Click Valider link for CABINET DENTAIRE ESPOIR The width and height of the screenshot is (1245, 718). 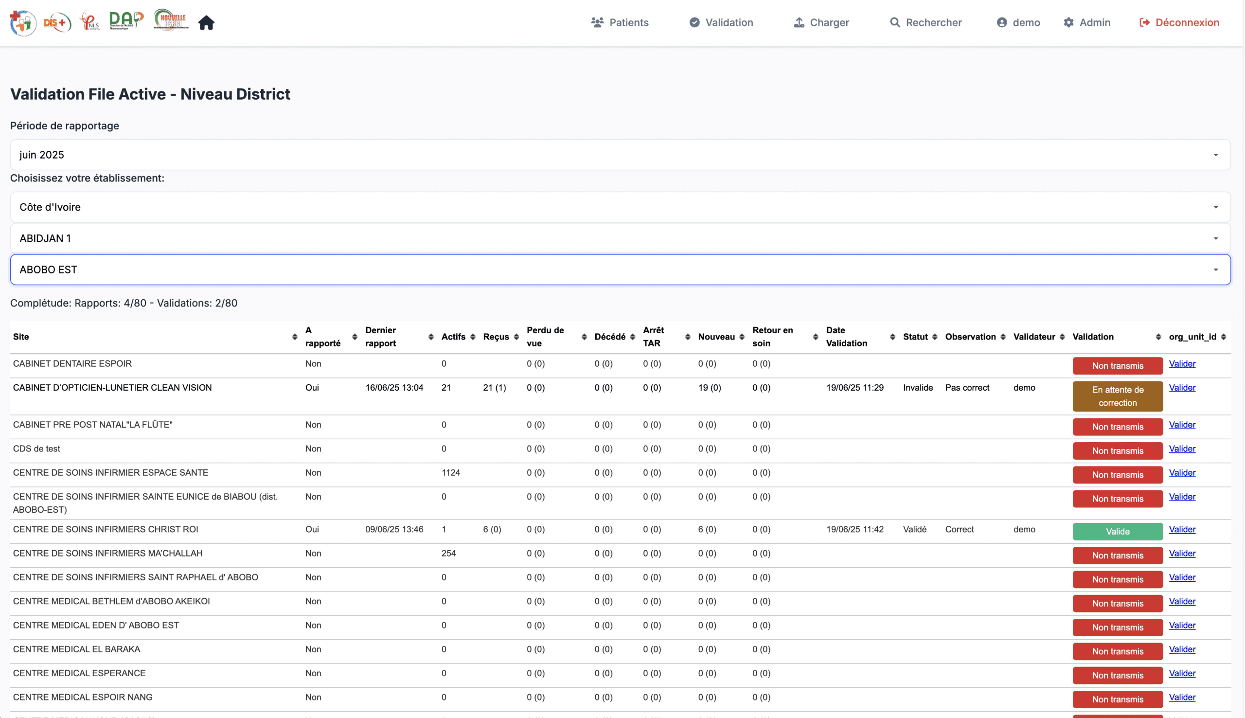pos(1181,364)
